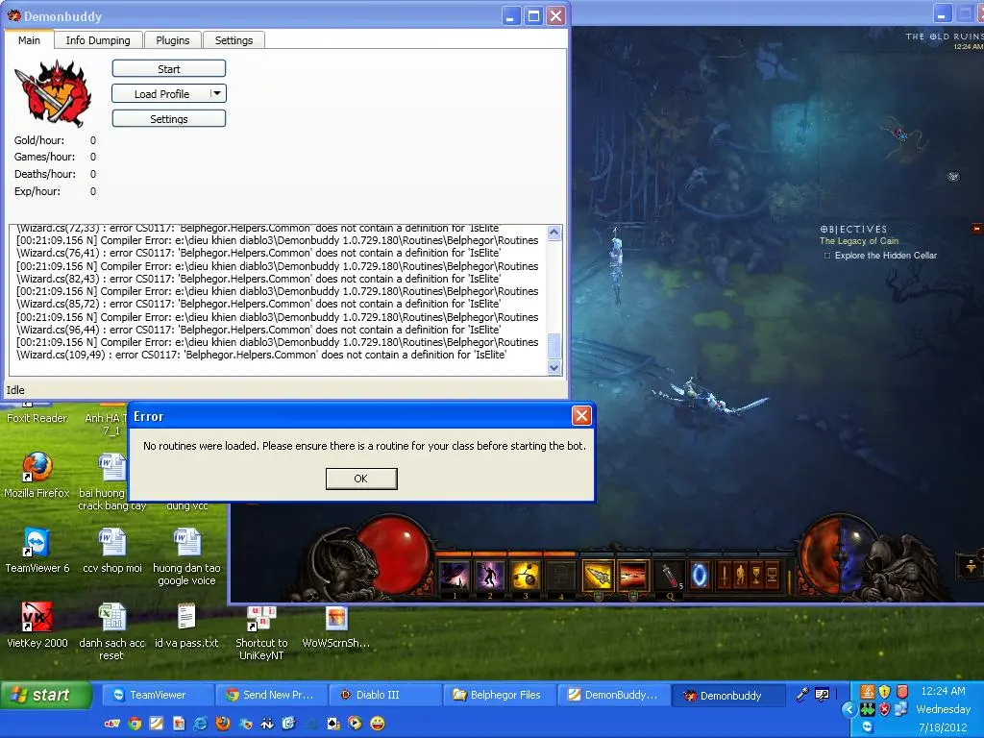
Task: Open the goblet-shaped Diablo menu button
Action: click(x=757, y=575)
